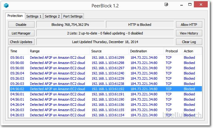
Task: Select the log row at 04:26:04
Action: click(106, 105)
